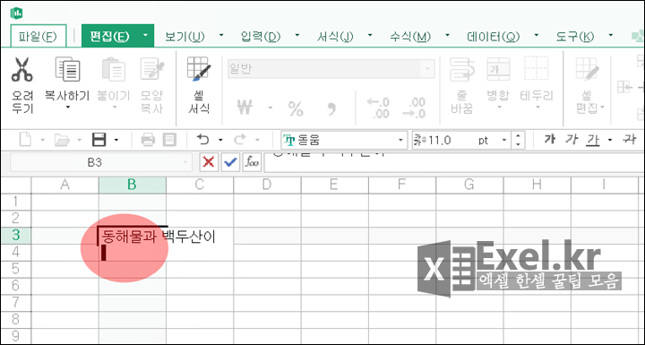Open the function (f∞) insert button
This screenshot has height=345, width=645.
[252, 162]
